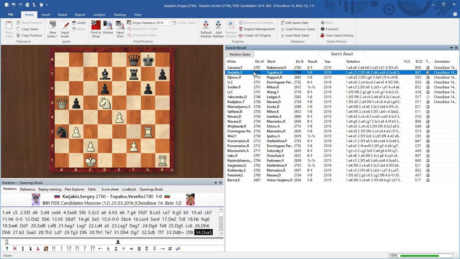The width and height of the screenshot is (460, 259).
Task: Sort results by White column header
Action: 239,62
